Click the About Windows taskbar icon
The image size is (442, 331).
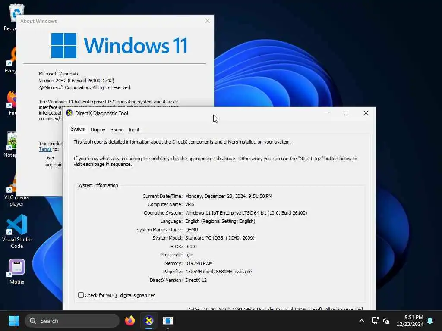pos(168,321)
